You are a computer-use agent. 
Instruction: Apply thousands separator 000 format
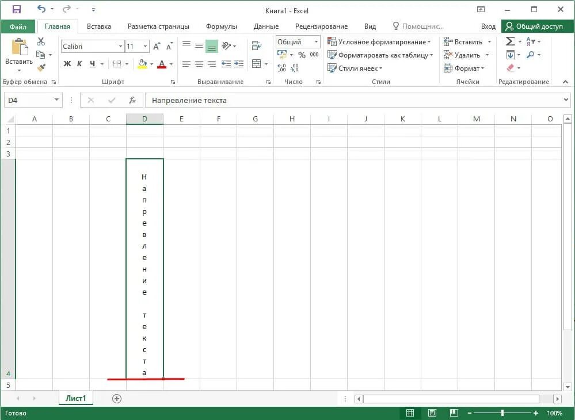[314, 55]
